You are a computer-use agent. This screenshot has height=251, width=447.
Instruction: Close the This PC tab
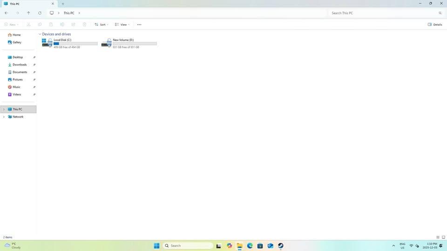point(53,4)
